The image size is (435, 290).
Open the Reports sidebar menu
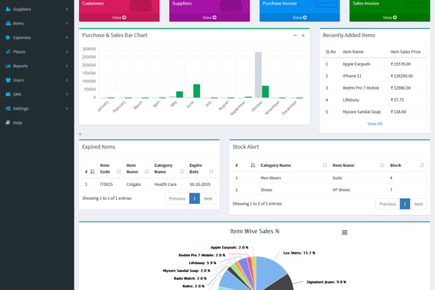click(37, 66)
